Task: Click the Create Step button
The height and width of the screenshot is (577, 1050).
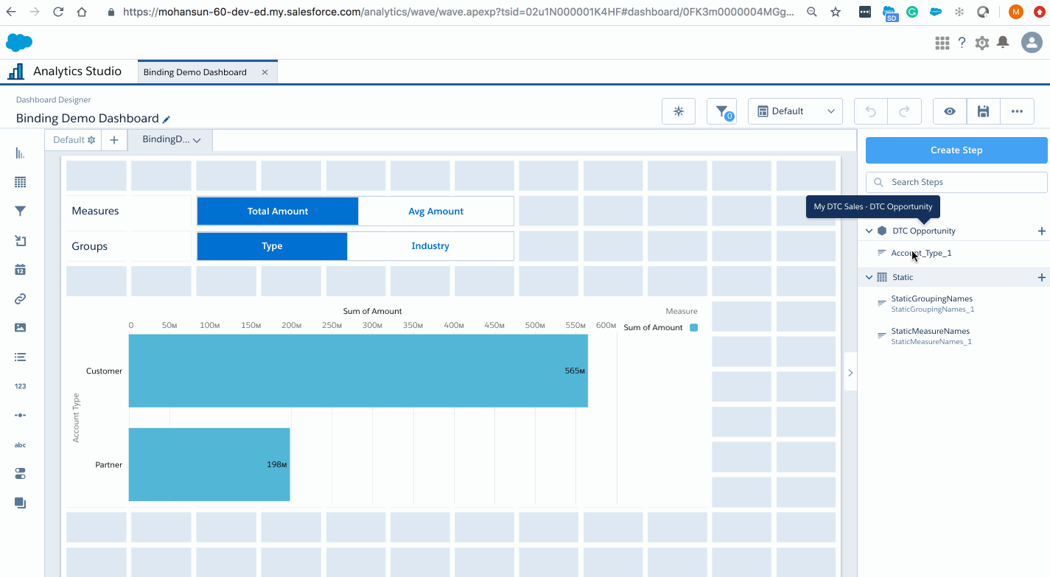Action: click(956, 150)
